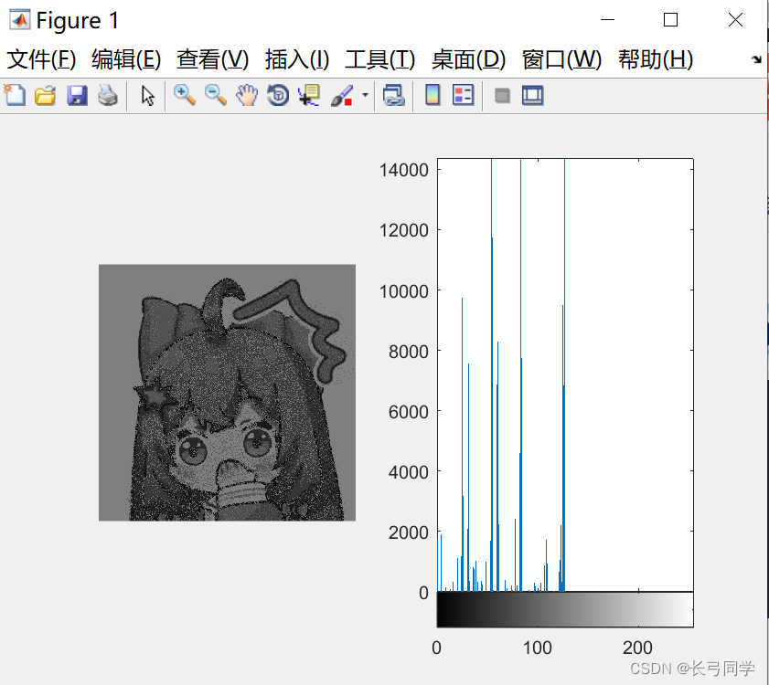Screen dimensions: 769x685
Task: Save the figure using the floppy disk icon
Action: 77,95
